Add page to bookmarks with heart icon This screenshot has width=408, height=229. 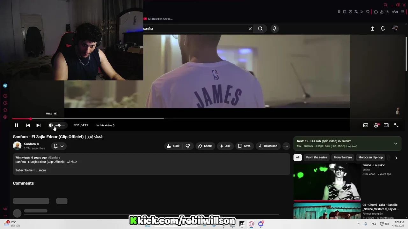[x=368, y=12]
